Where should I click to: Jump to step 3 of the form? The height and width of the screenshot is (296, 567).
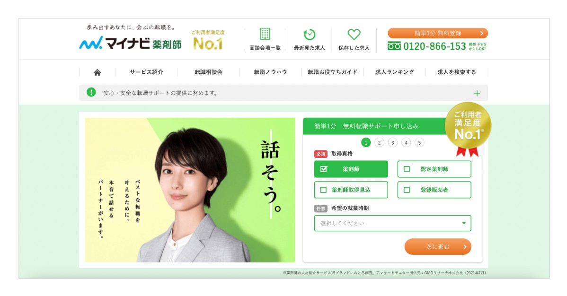392,143
